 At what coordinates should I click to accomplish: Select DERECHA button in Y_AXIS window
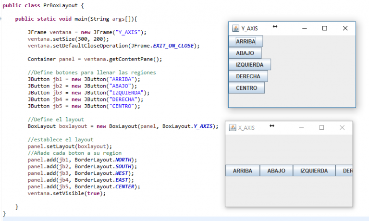coord(248,76)
